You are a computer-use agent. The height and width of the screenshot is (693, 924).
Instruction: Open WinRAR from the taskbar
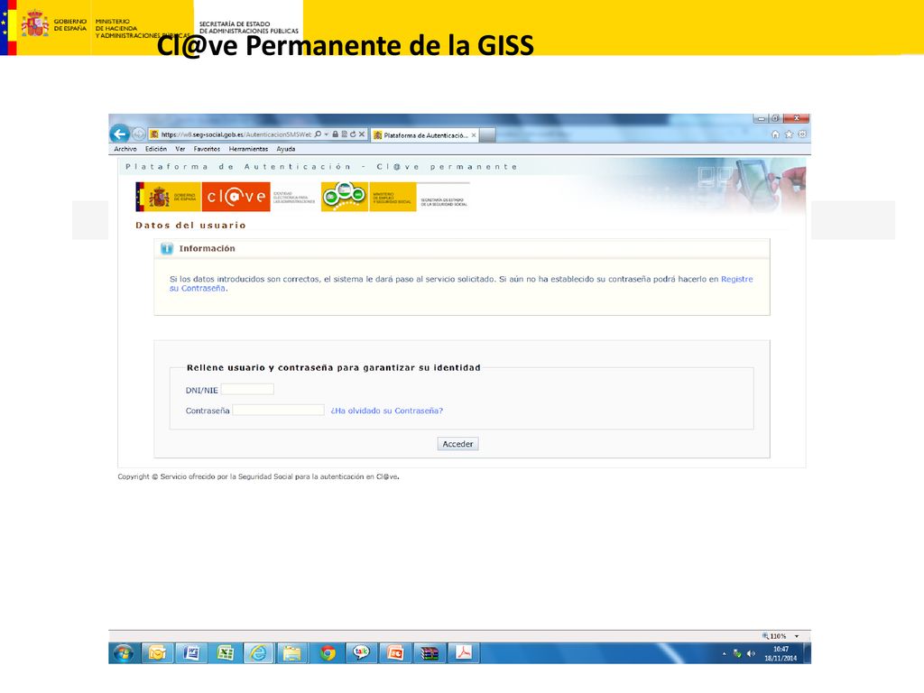[x=430, y=653]
